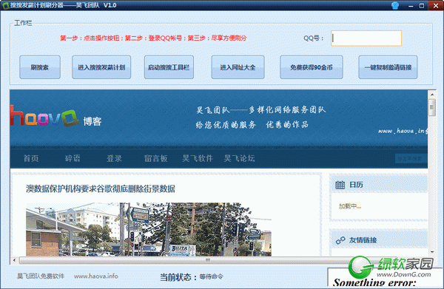The width and height of the screenshot is (444, 289).
Task: Click the scroll down arrow of webpage
Action: [x=432, y=252]
